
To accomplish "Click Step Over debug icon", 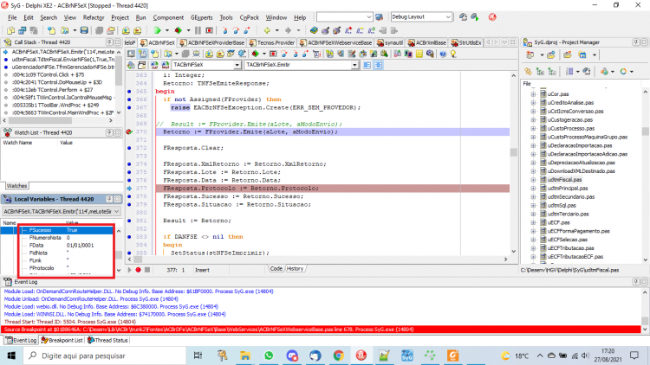I will [236, 30].
